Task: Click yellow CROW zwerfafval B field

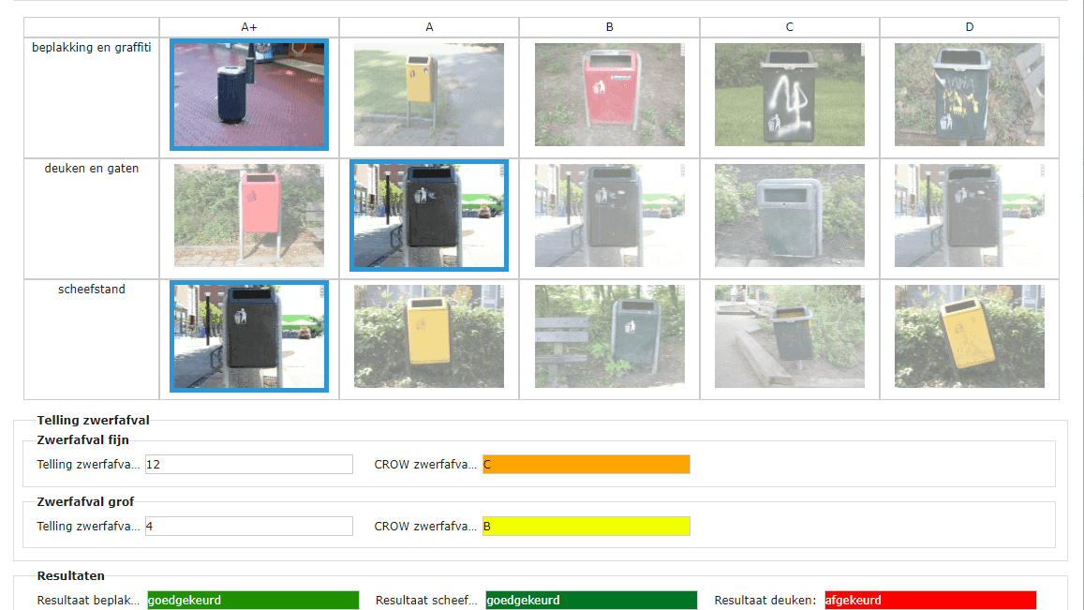Action: tap(587, 527)
